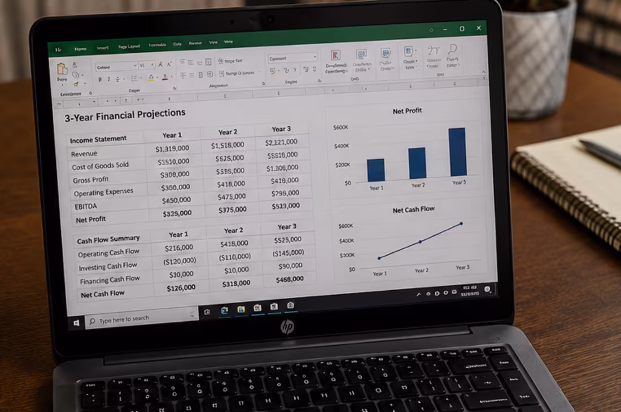This screenshot has width=621, height=412.
Task: Open the Data ribbon tab
Action: (x=177, y=44)
